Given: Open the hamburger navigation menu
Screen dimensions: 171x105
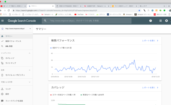Looking at the screenshot, I should 2,21.
